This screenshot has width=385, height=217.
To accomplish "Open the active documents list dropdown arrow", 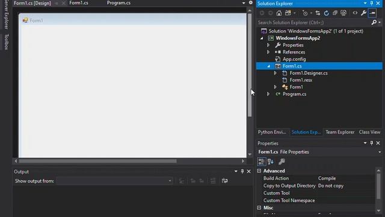I will click(244, 3).
